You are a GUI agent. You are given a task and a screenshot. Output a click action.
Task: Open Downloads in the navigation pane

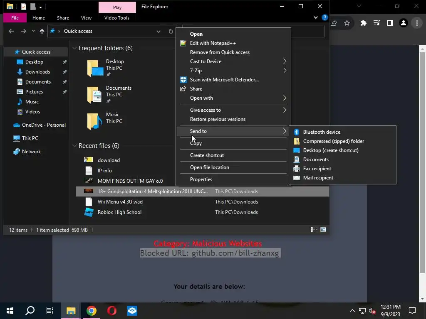point(37,72)
